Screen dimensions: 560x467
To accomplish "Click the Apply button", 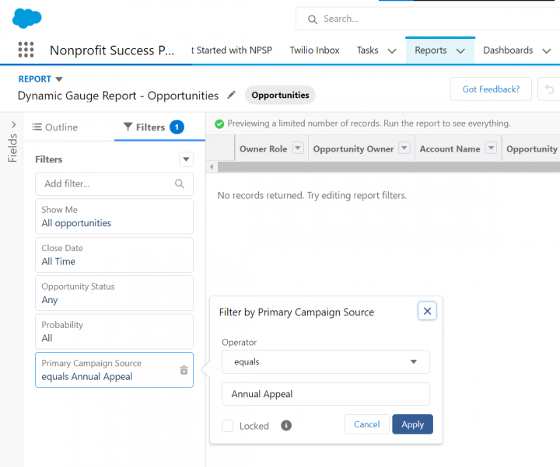I will pos(412,424).
